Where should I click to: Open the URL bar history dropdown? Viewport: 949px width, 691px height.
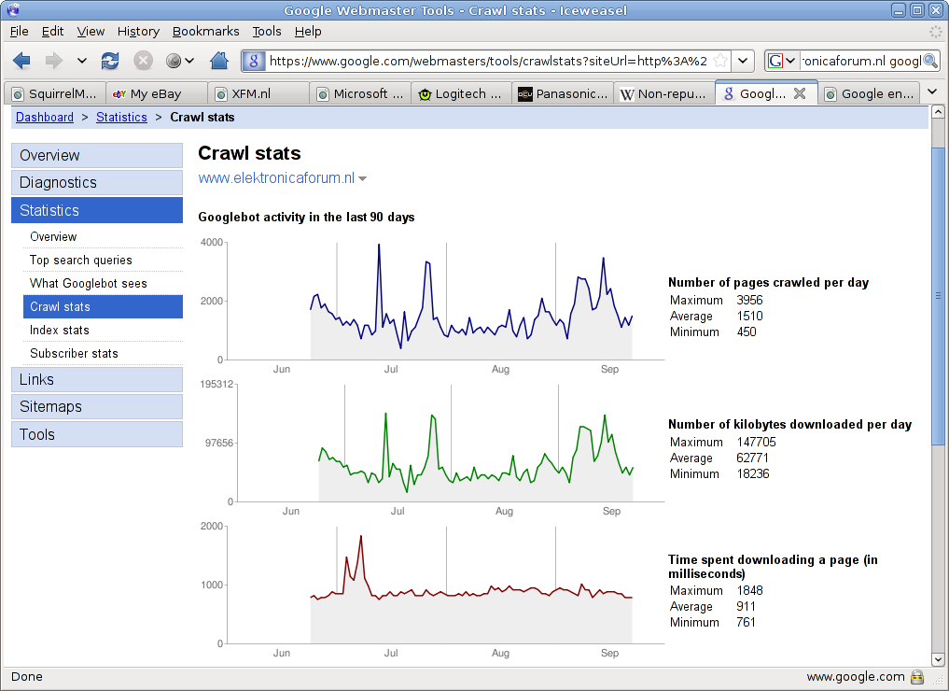[743, 61]
